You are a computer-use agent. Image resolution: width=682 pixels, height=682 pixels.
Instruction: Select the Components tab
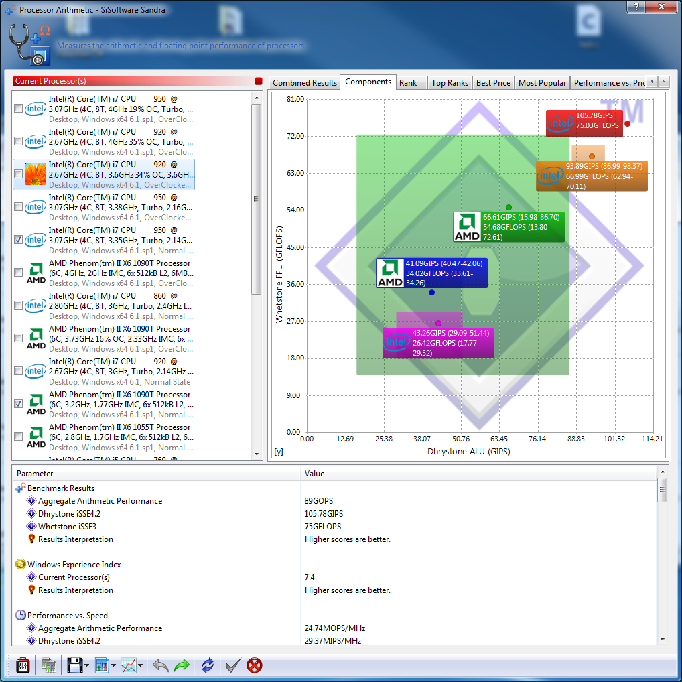(368, 82)
